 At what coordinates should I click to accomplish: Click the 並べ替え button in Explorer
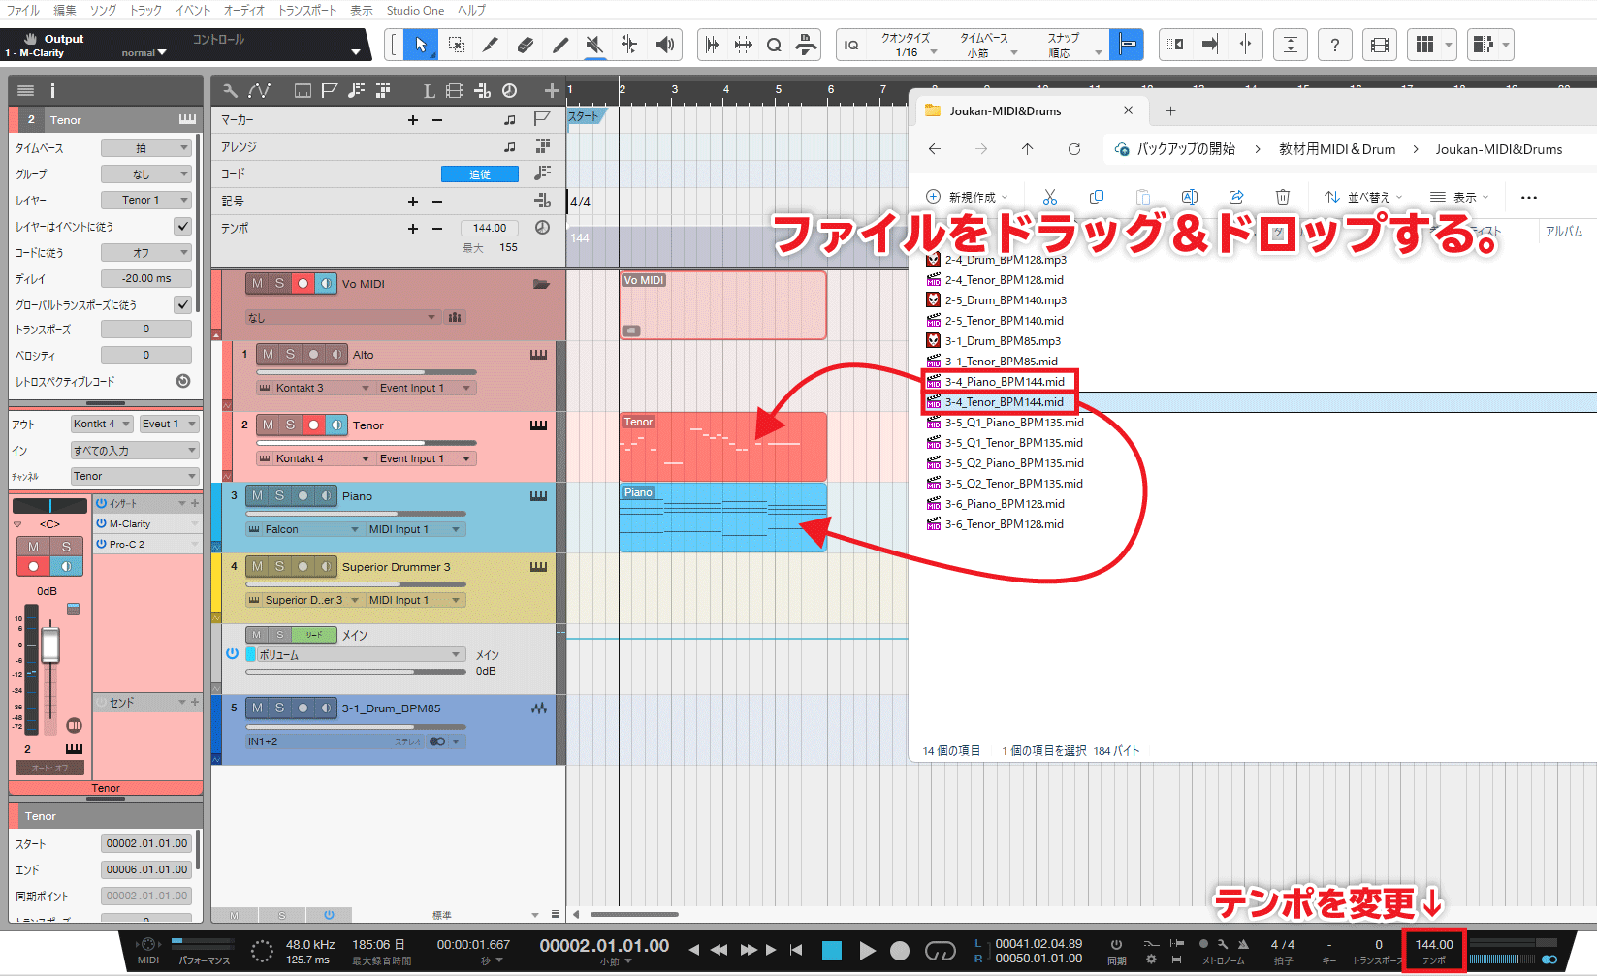pos(1363,197)
